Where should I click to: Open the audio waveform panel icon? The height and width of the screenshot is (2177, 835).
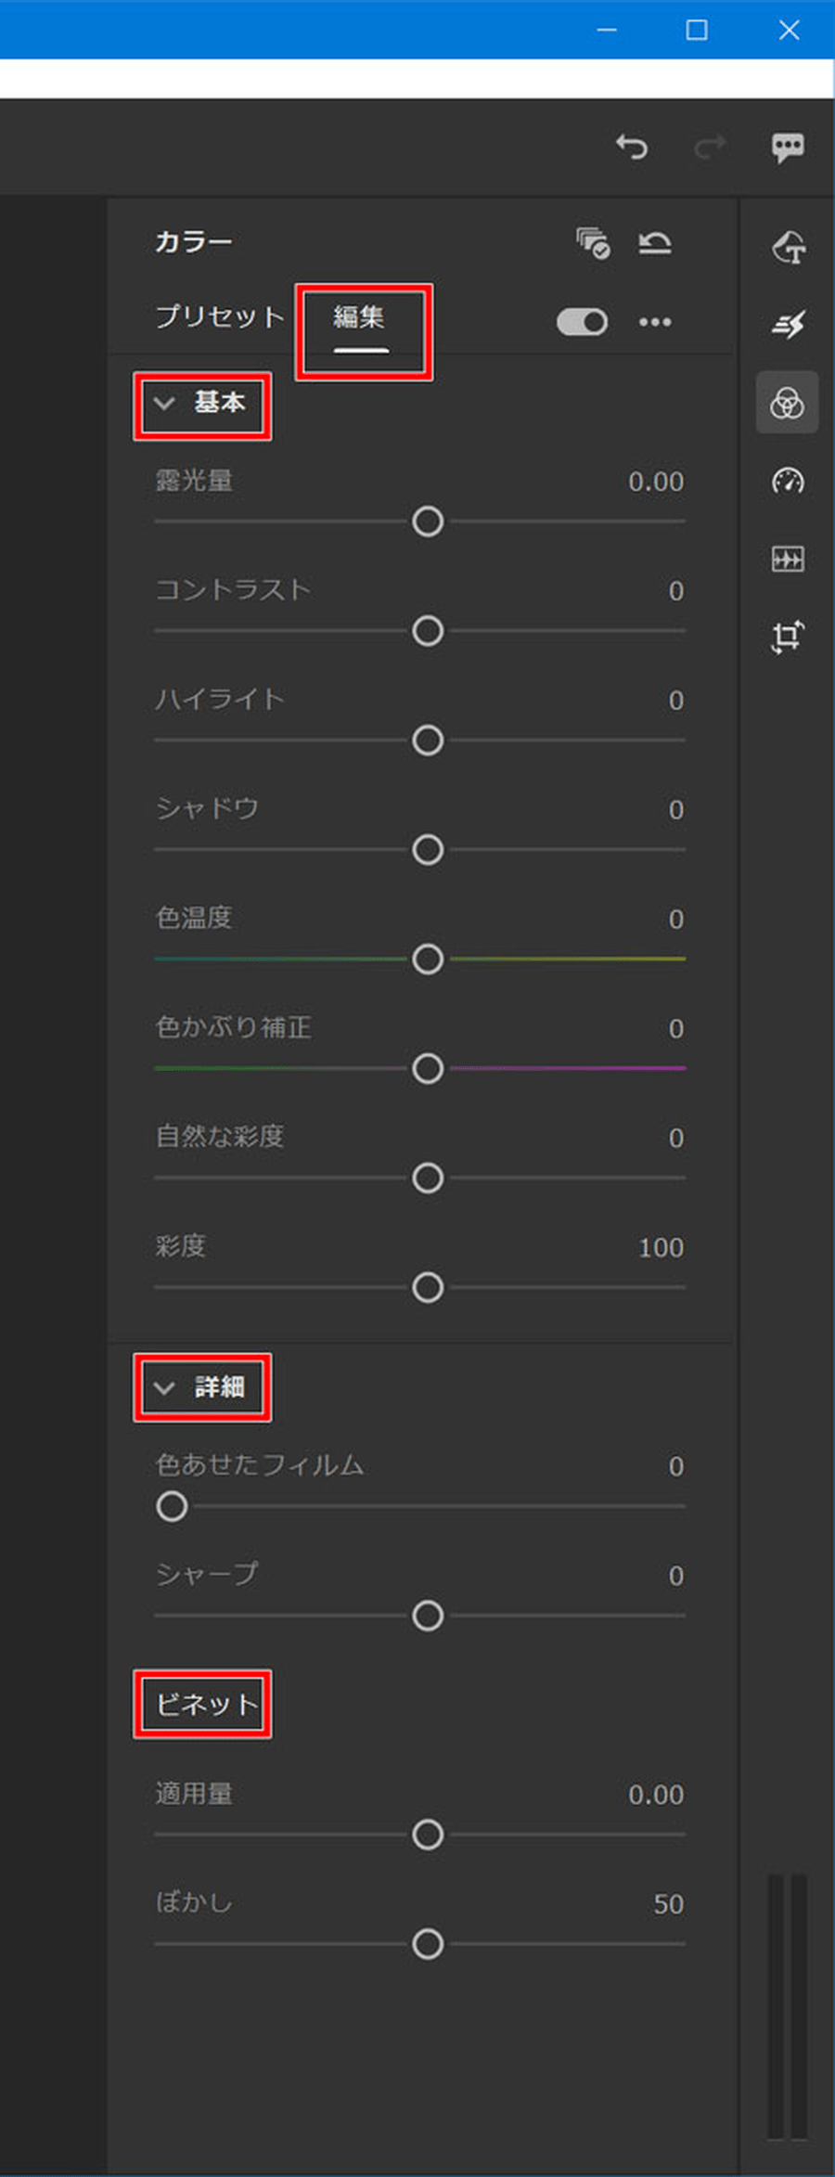click(788, 559)
